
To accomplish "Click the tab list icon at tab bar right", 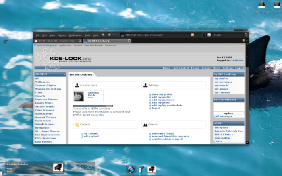I will pyautogui.click(x=244, y=41).
